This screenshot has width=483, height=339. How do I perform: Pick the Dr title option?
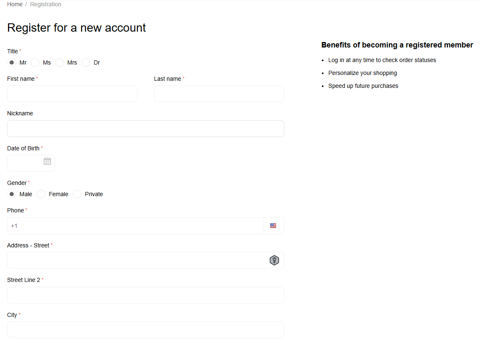[86, 62]
